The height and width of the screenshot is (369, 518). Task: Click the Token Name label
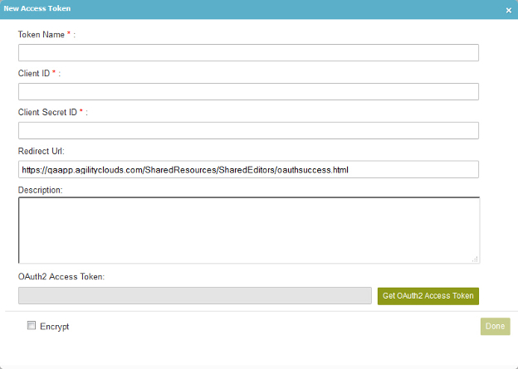[42, 35]
